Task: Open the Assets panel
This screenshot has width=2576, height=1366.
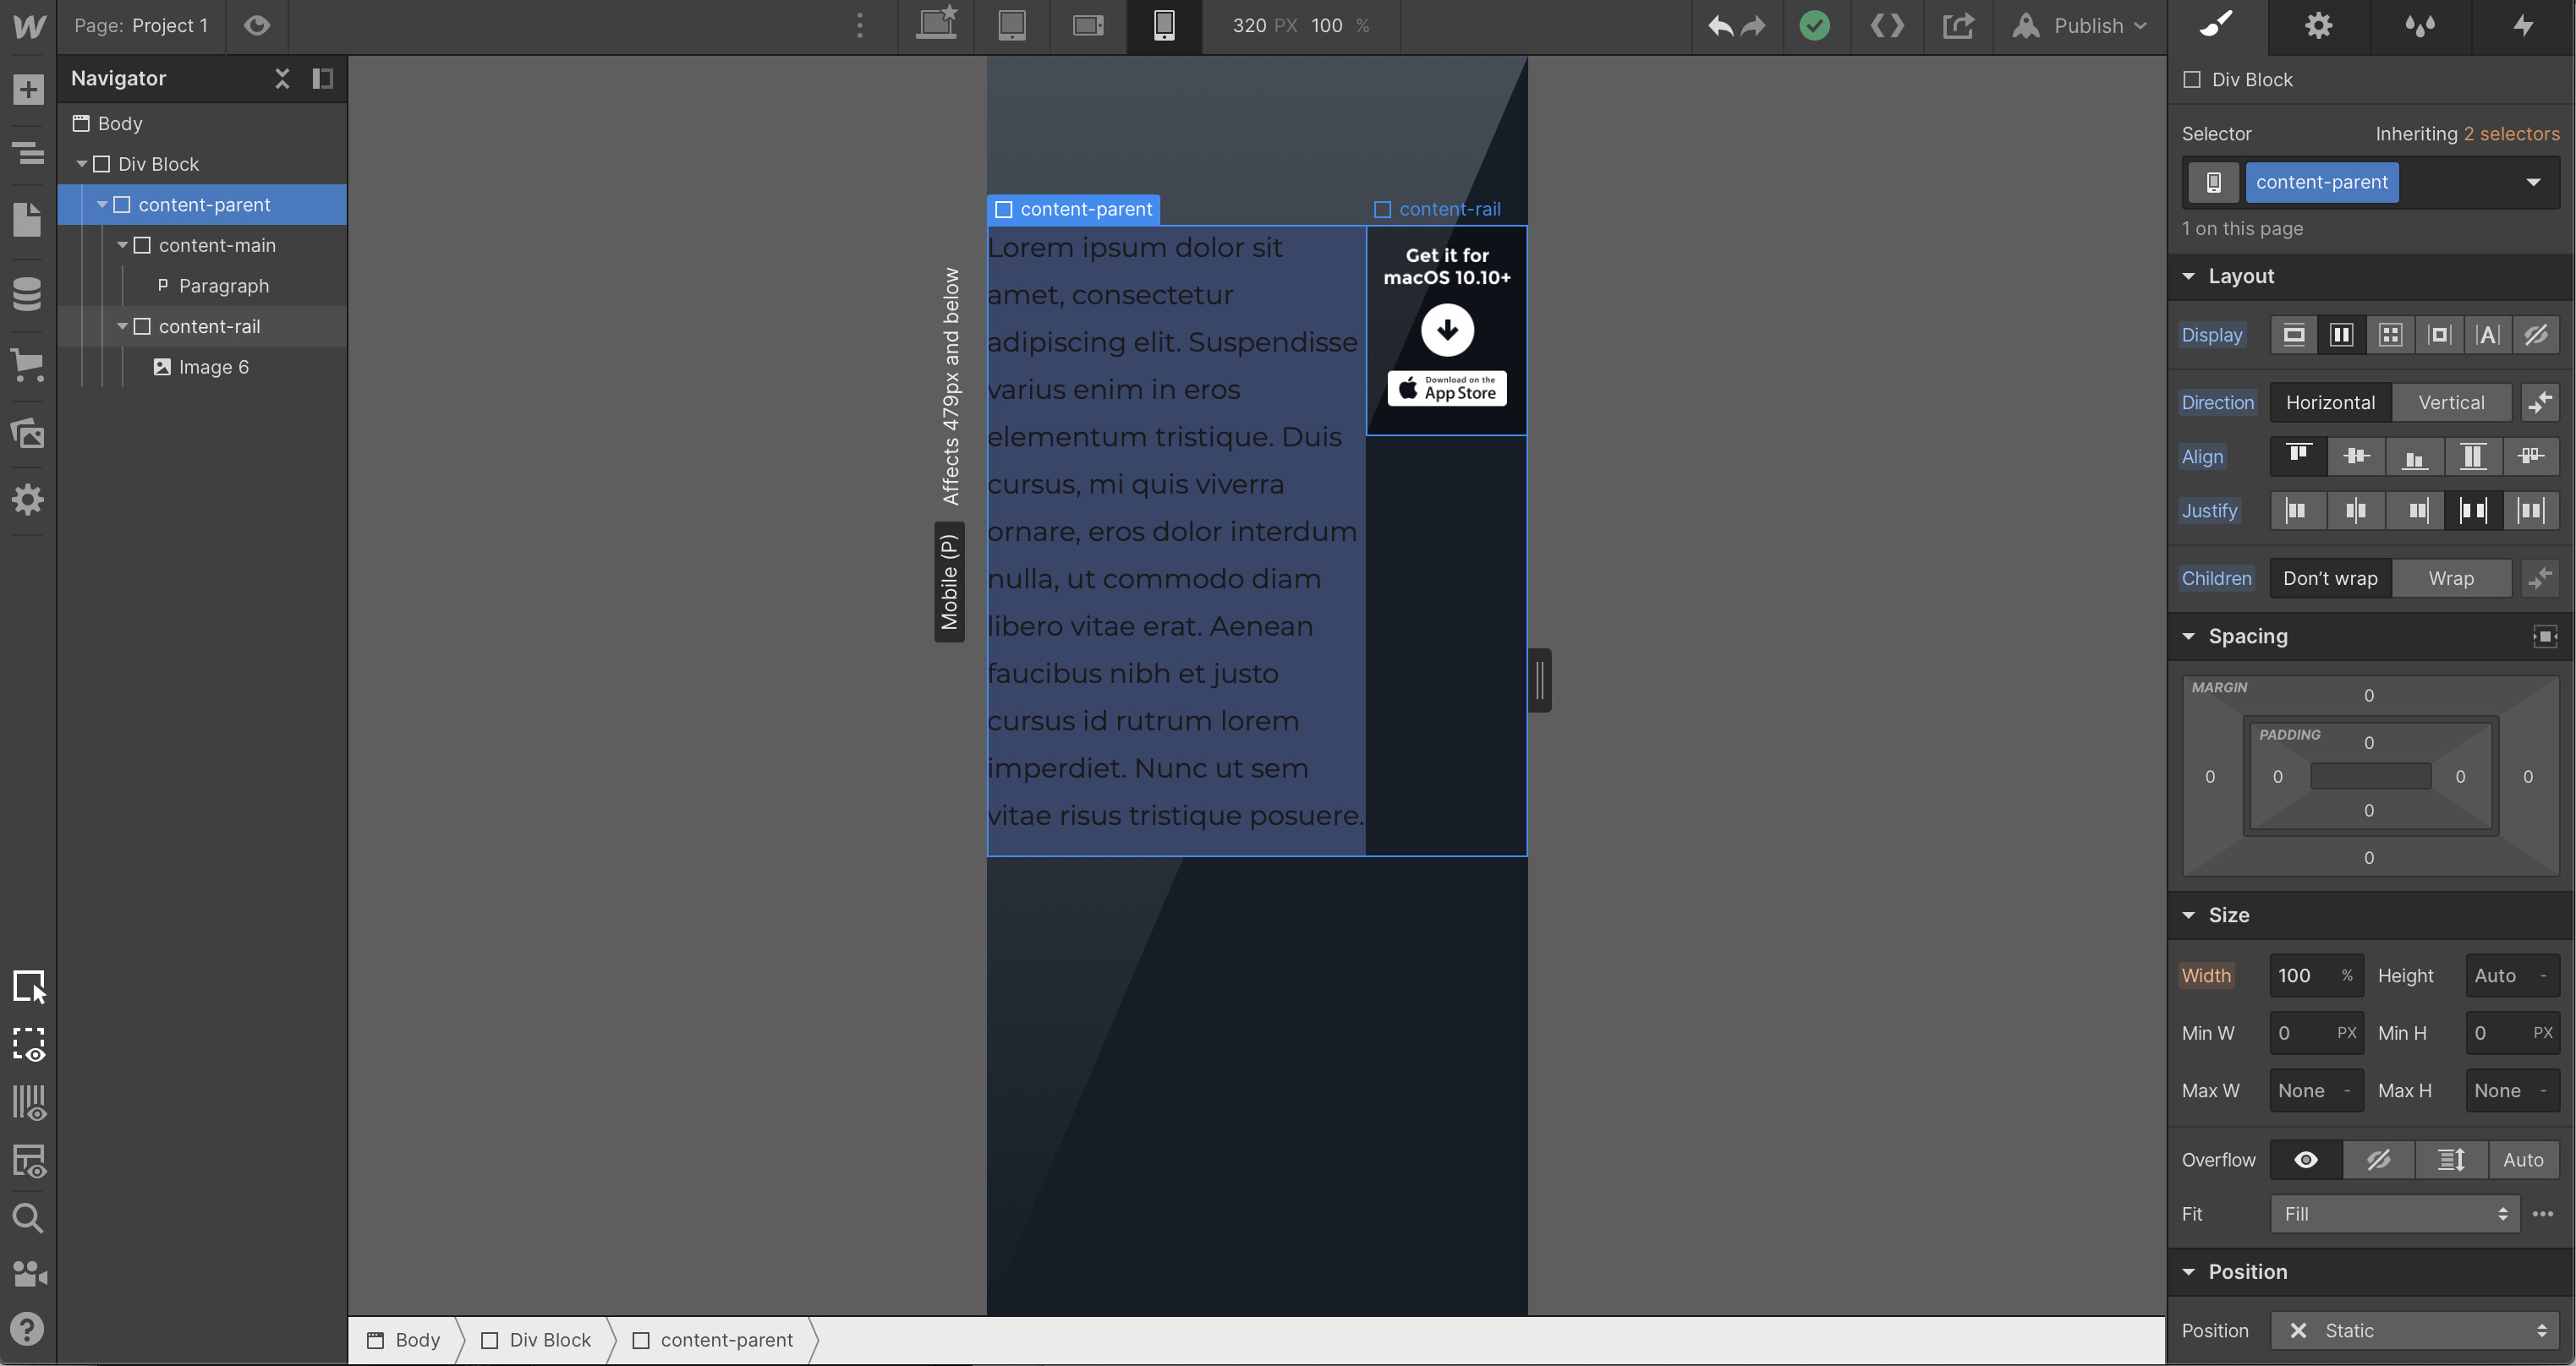Action: click(28, 433)
